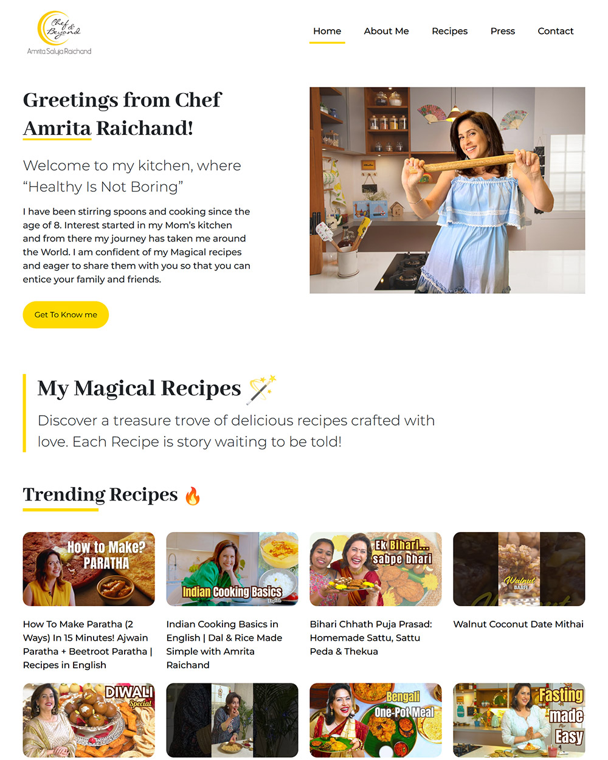Open the Bengali One-Pot Meal thumbnail
Screen dimensions: 608x760
click(376, 720)
